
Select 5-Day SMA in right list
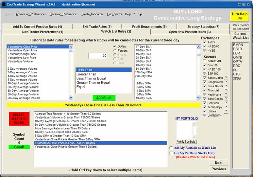tap(165, 94)
